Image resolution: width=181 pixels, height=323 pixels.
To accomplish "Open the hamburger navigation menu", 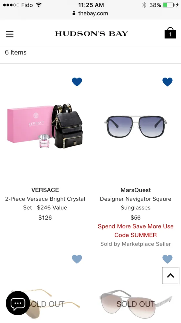I will click(x=9, y=34).
